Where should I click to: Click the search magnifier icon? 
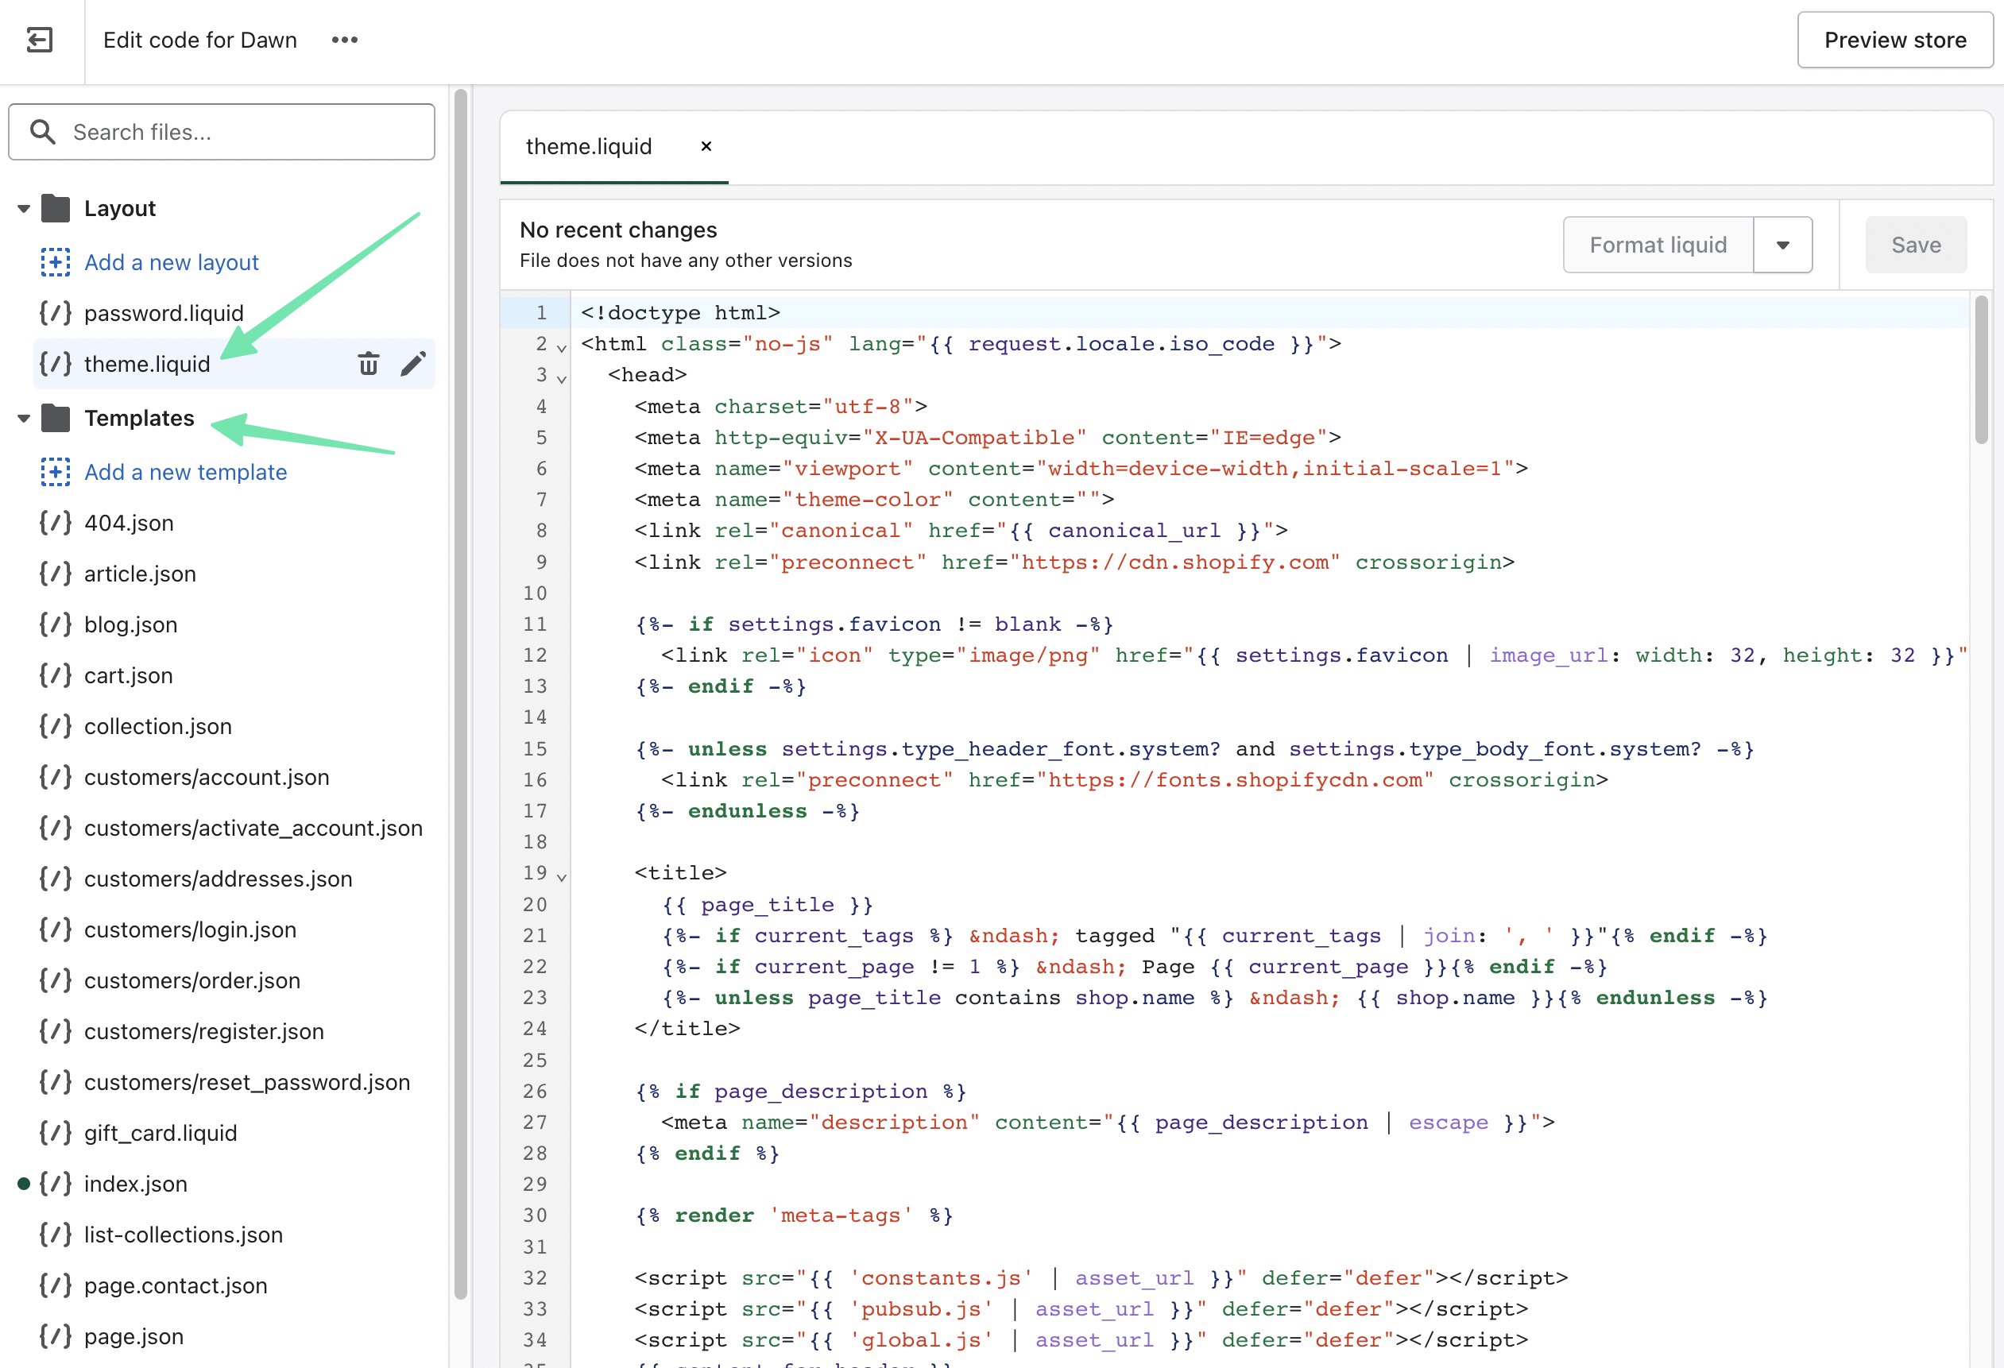(x=42, y=132)
